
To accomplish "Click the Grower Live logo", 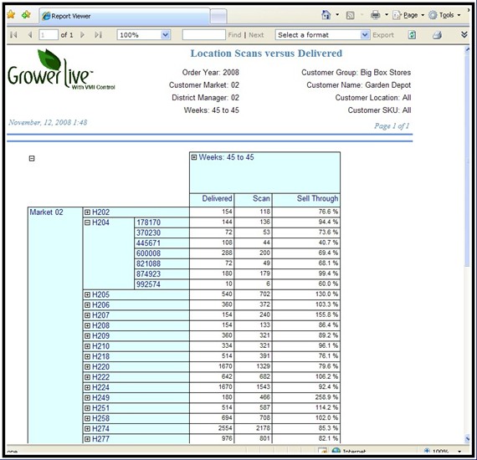I will click(61, 70).
